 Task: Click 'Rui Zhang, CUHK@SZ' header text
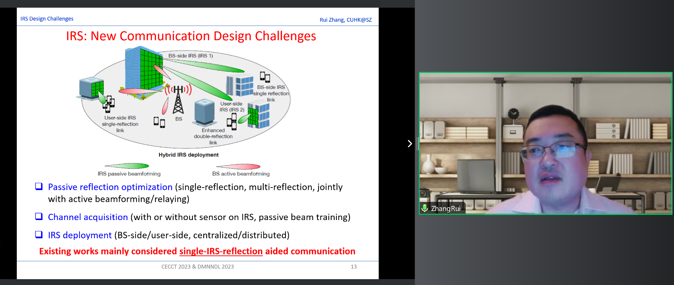click(346, 20)
